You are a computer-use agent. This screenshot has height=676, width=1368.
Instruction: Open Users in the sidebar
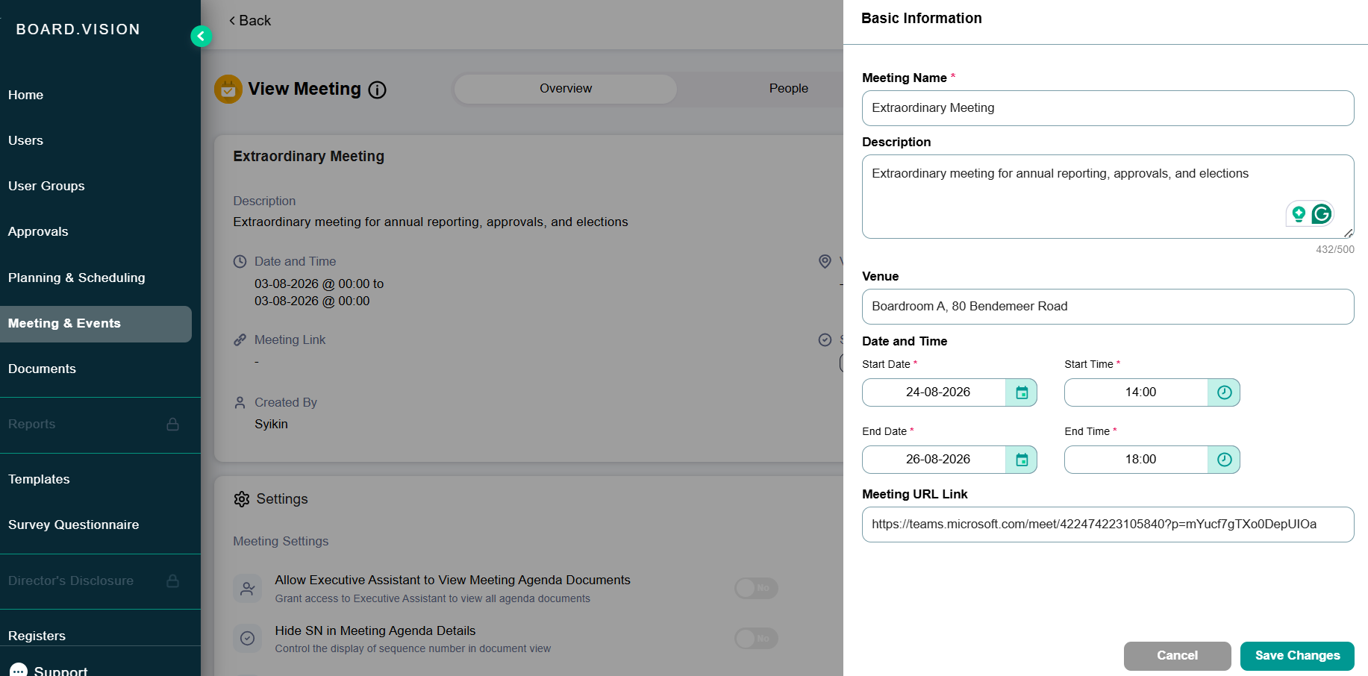point(26,140)
